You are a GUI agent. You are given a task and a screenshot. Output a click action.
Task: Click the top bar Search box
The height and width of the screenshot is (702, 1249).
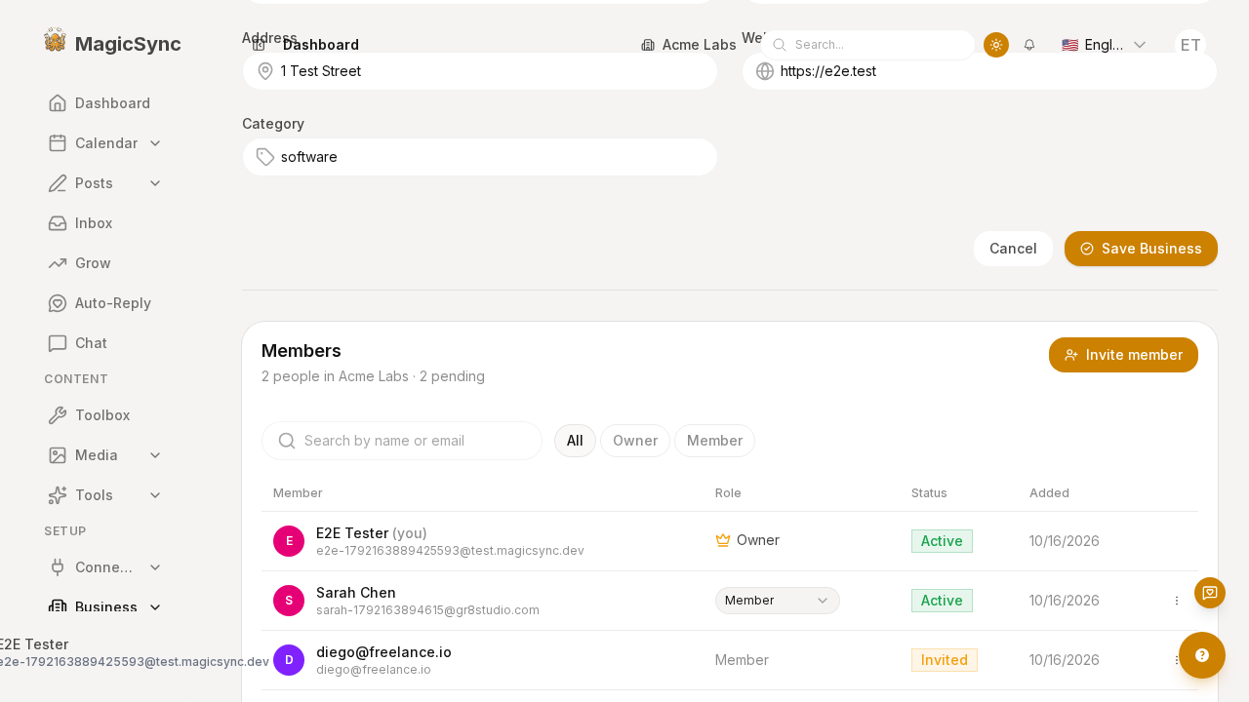tap(867, 45)
